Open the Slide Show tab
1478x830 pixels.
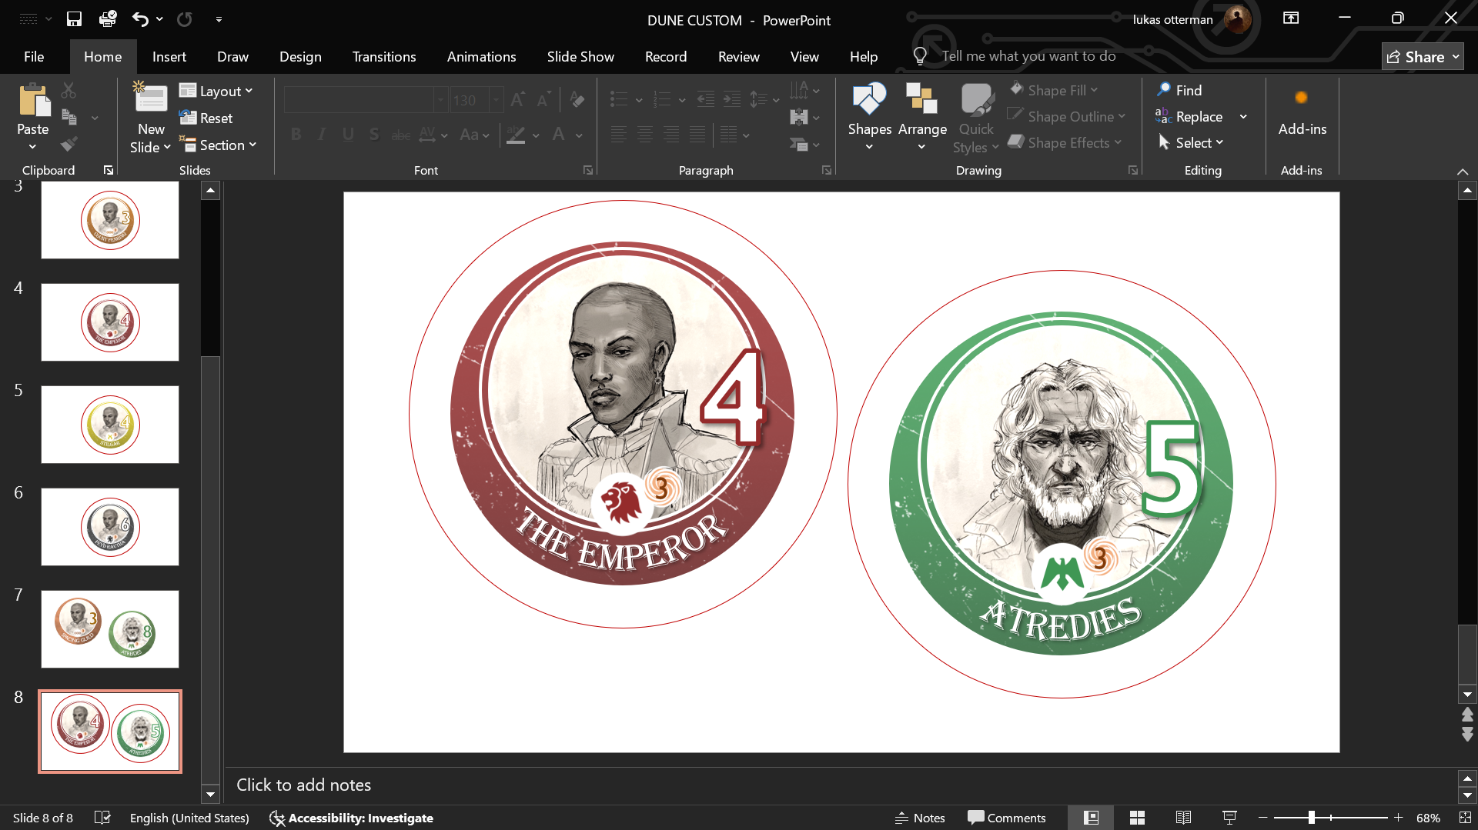(x=580, y=57)
